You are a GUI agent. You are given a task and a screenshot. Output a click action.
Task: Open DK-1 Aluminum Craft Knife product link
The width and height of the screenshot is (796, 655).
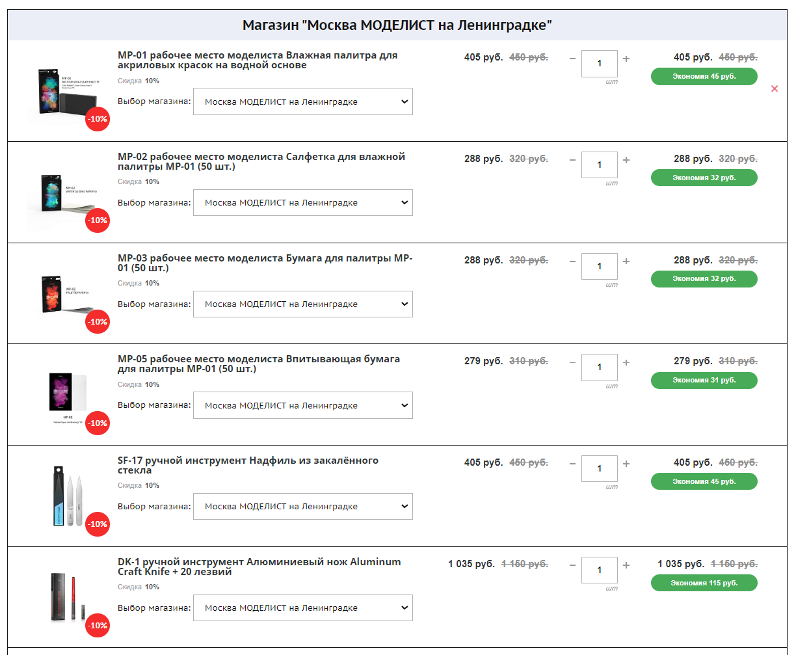[x=259, y=567]
